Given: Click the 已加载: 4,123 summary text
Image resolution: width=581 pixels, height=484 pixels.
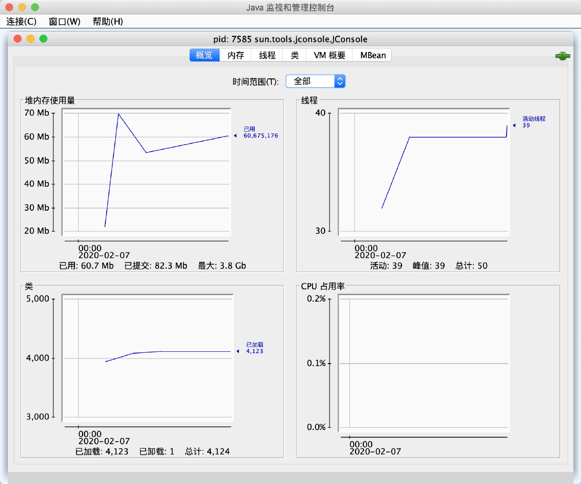Looking at the screenshot, I should pos(102,452).
